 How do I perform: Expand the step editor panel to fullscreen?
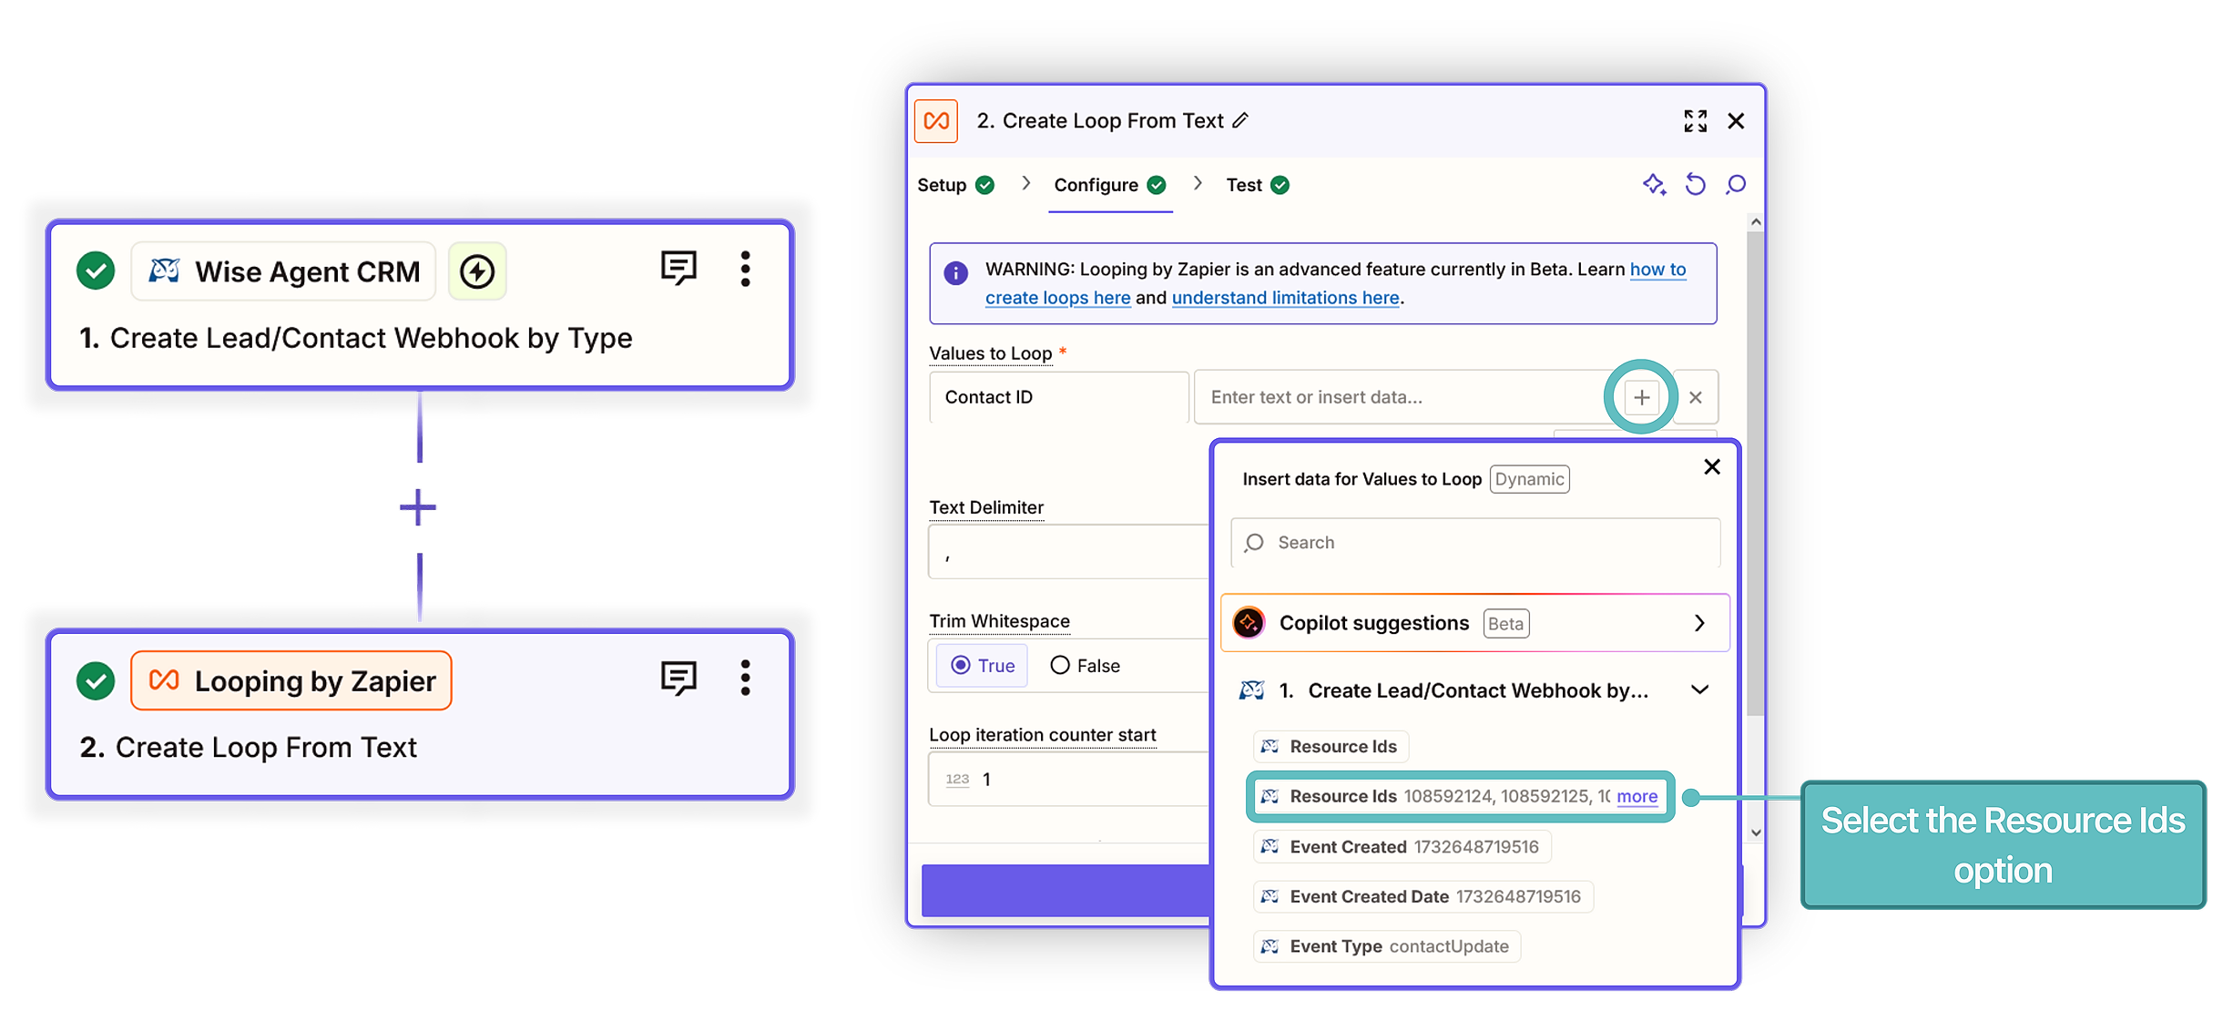[x=1695, y=121]
